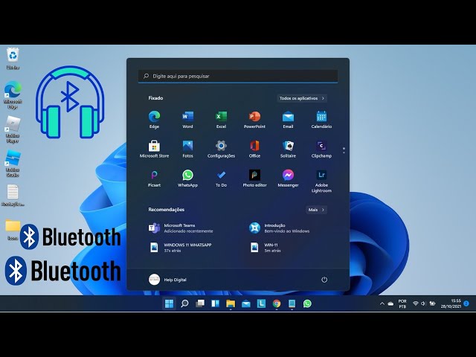Open the L app on taskbar
Screen dimensions: 476x357
tap(261, 303)
